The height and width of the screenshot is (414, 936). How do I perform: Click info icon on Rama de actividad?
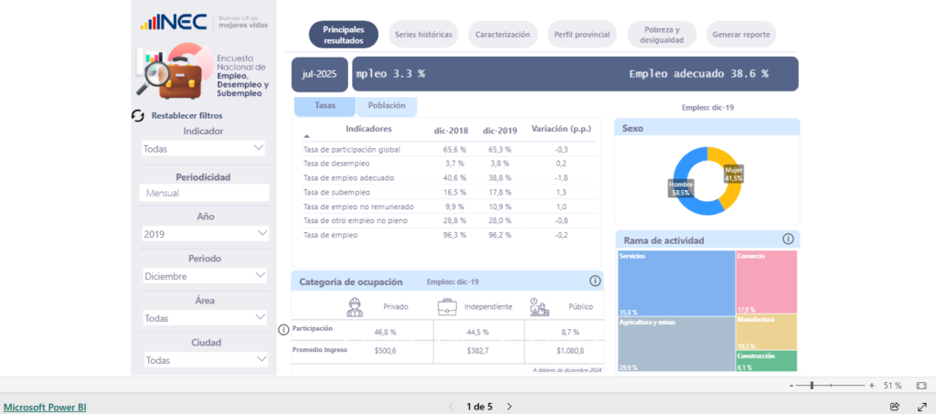tap(788, 239)
